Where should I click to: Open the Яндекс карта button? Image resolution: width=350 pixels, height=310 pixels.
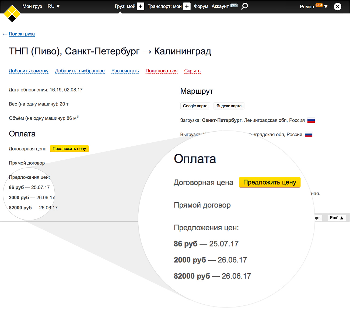pos(229,106)
